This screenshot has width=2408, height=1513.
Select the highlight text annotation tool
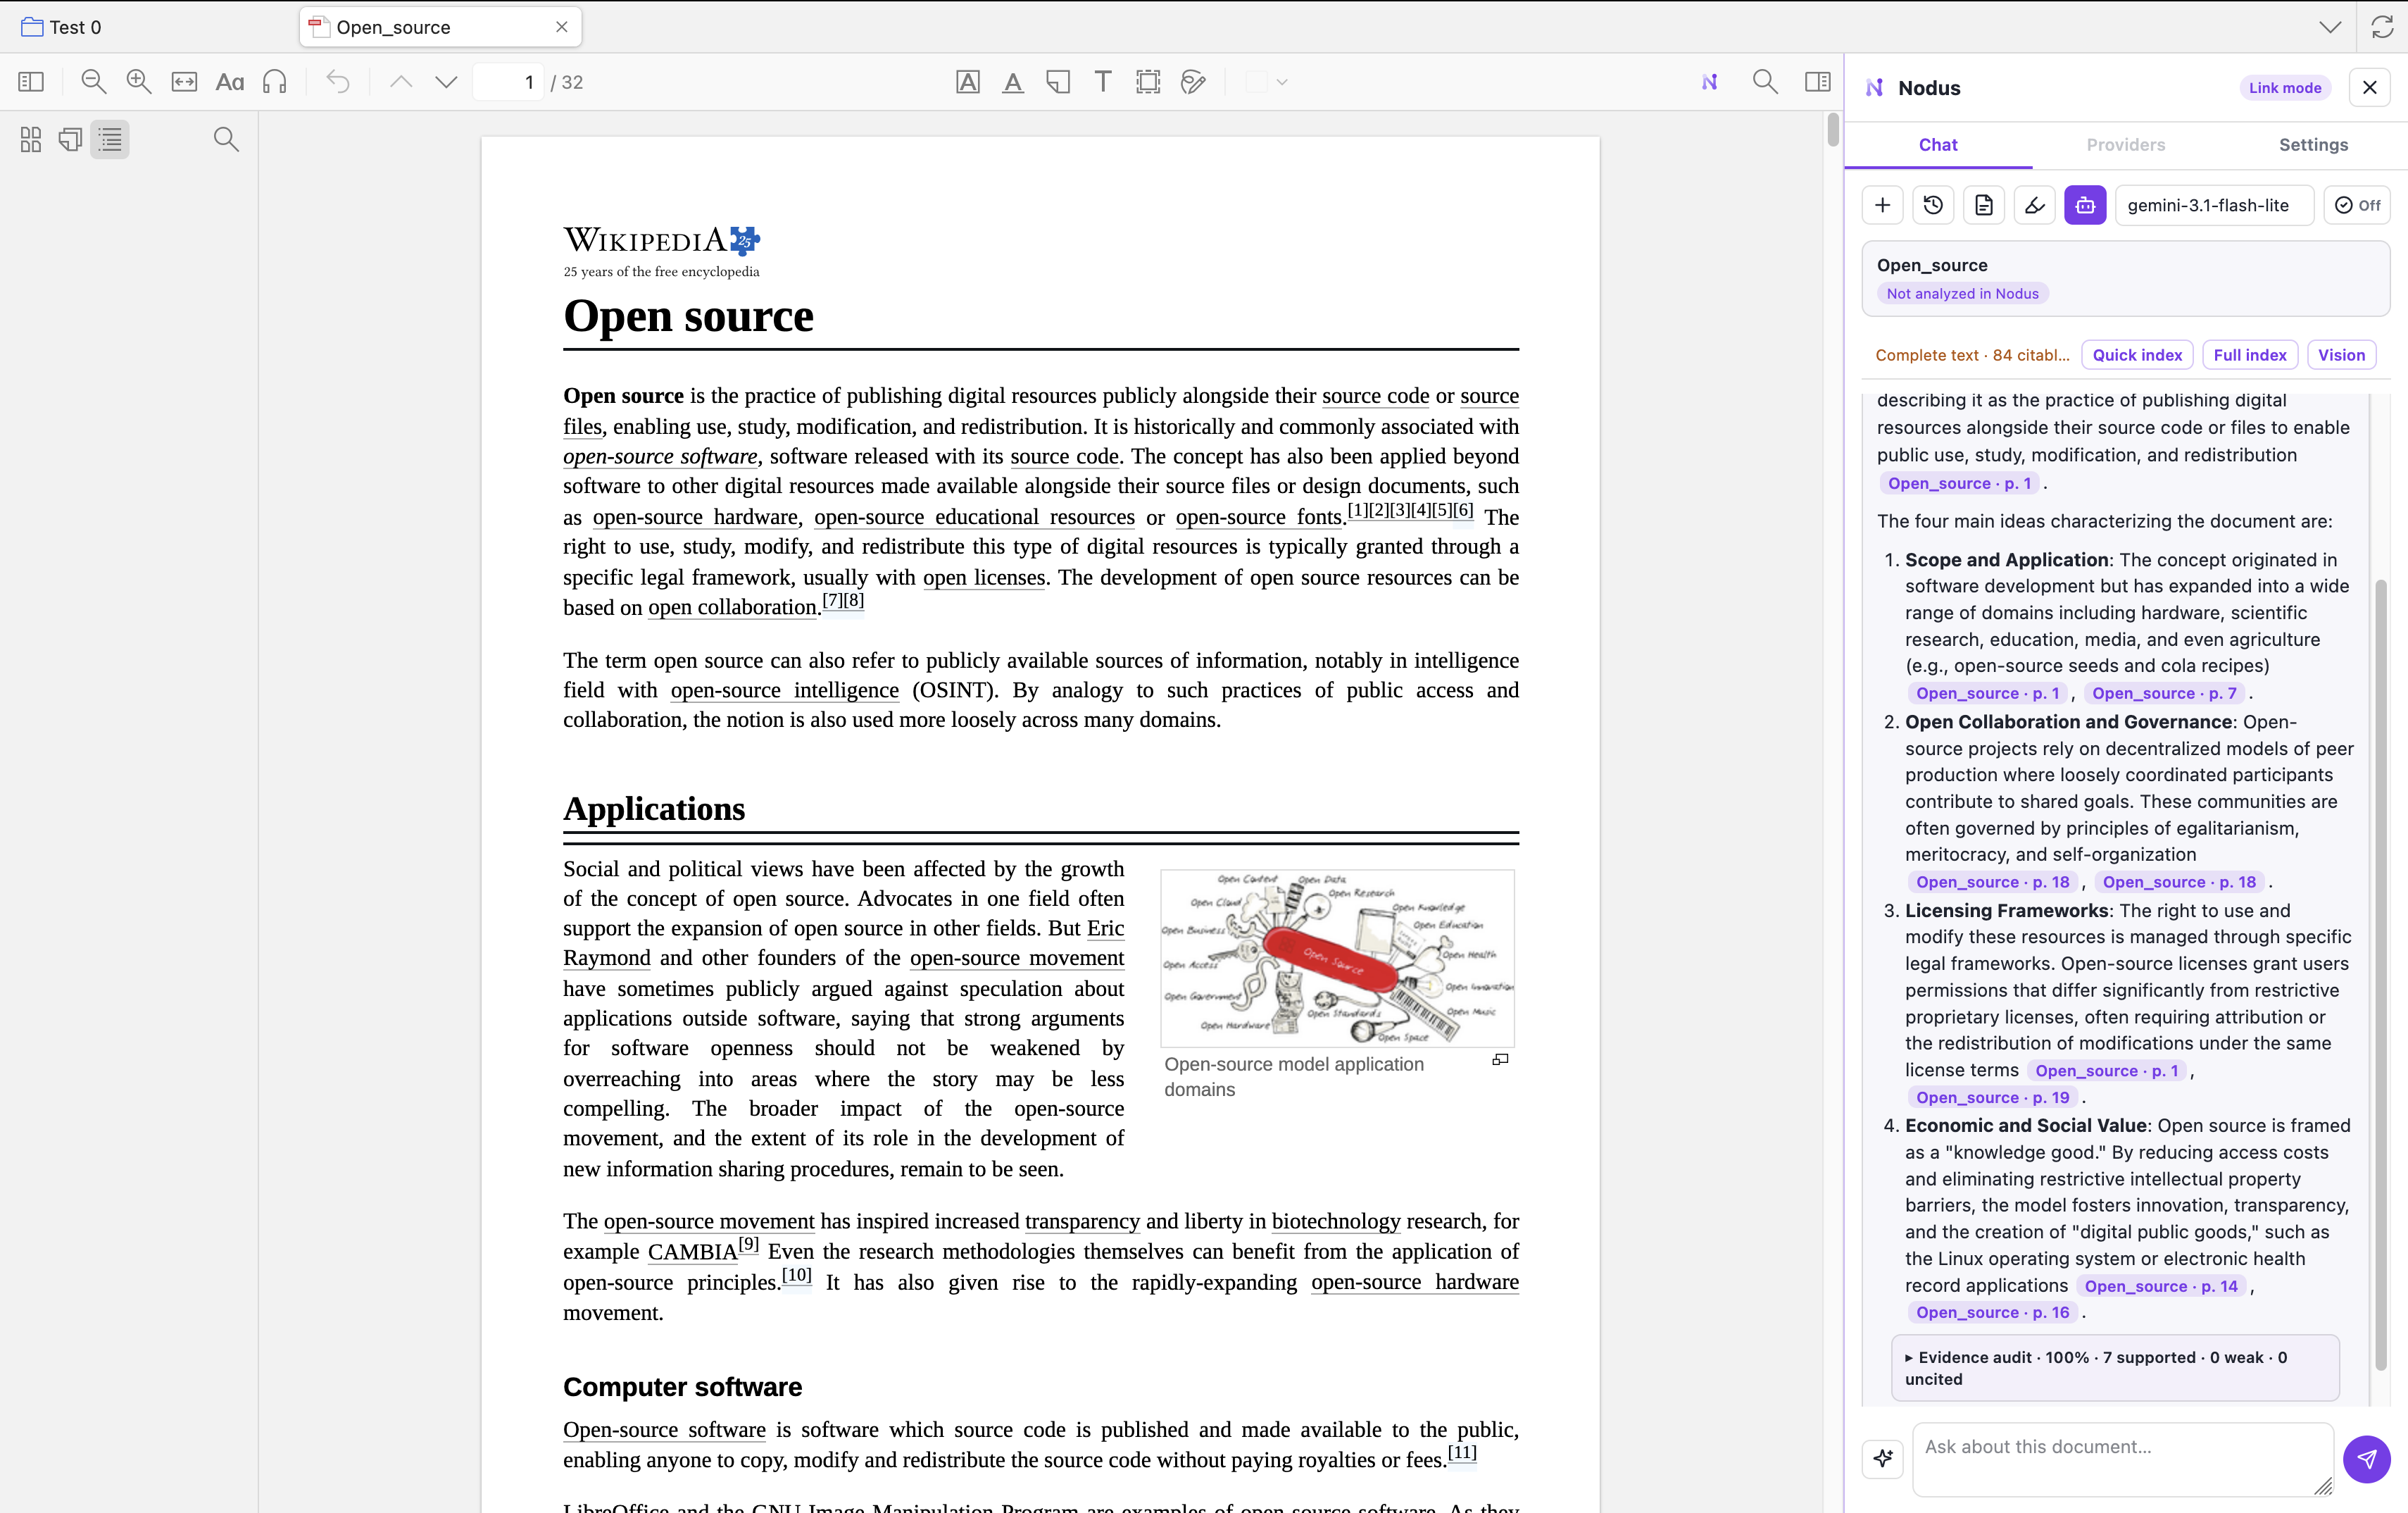pyautogui.click(x=967, y=82)
